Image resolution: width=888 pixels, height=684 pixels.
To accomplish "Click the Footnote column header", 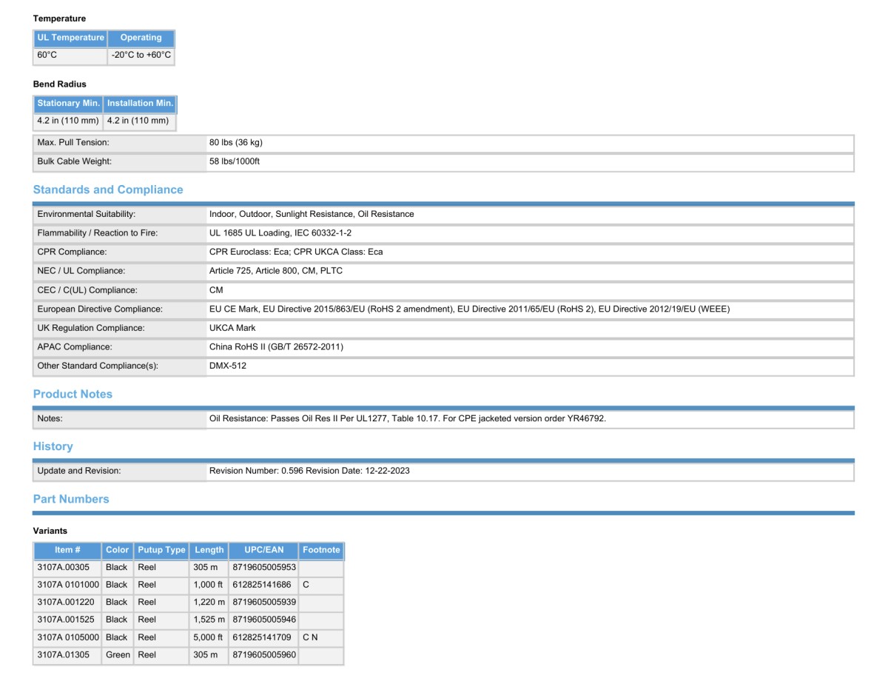I will tap(321, 550).
